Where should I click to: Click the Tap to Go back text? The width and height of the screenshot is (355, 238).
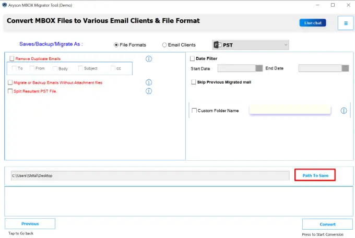21,233
